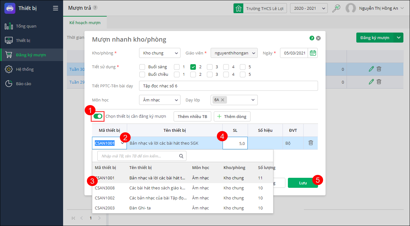Click the school house icon in top bar
410x226 pixels.
tap(239, 8)
